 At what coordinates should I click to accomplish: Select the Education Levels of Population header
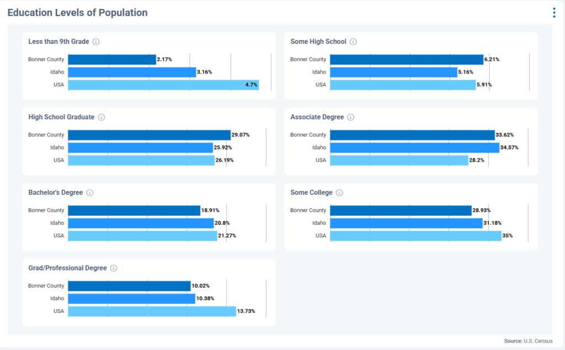(x=77, y=12)
